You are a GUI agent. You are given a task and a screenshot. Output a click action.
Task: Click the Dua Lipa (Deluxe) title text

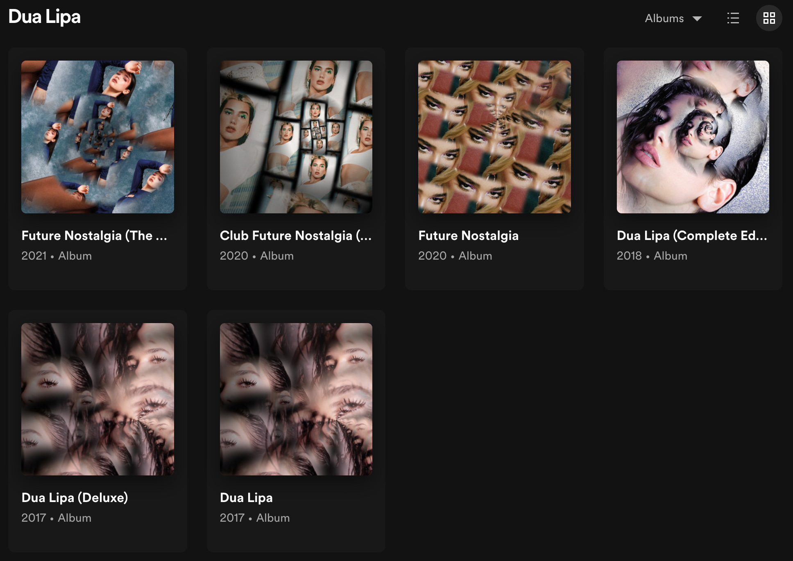(x=75, y=498)
